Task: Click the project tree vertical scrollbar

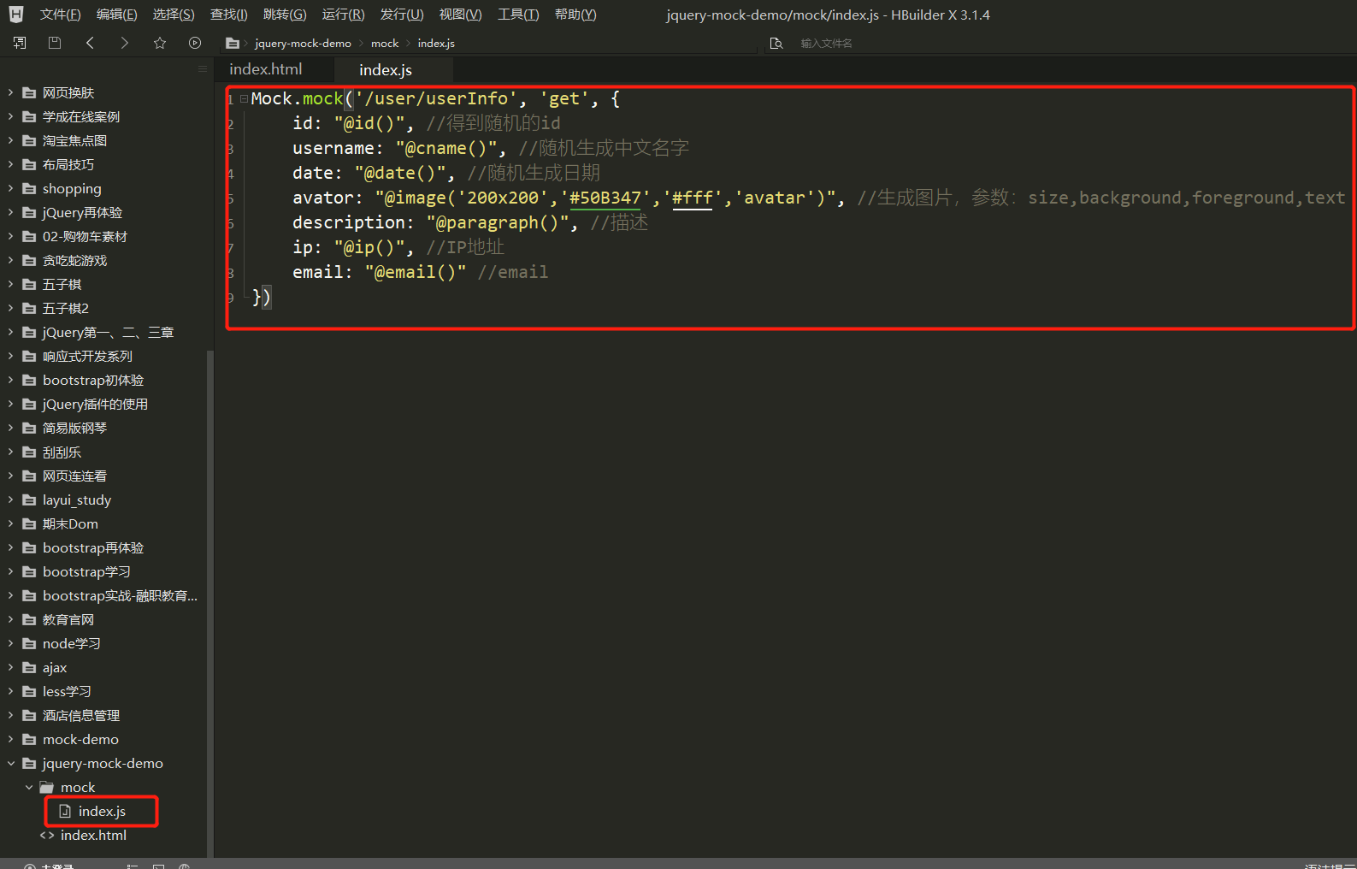Action: pos(210,603)
